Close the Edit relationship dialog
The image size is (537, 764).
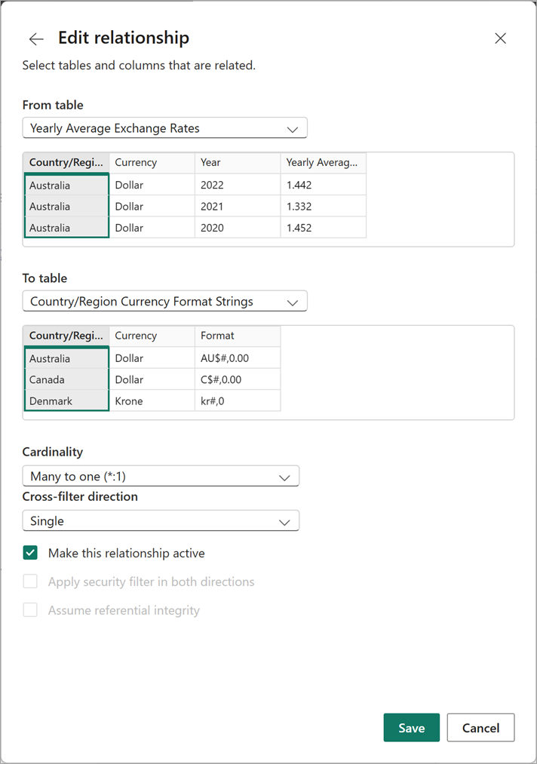[x=500, y=38]
